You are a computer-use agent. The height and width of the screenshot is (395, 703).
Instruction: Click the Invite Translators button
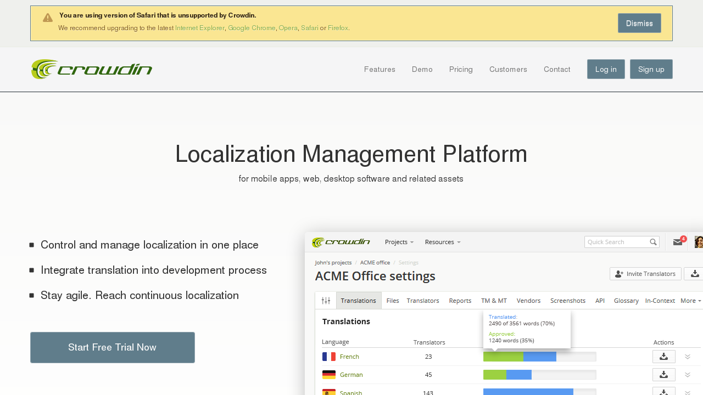[645, 274]
